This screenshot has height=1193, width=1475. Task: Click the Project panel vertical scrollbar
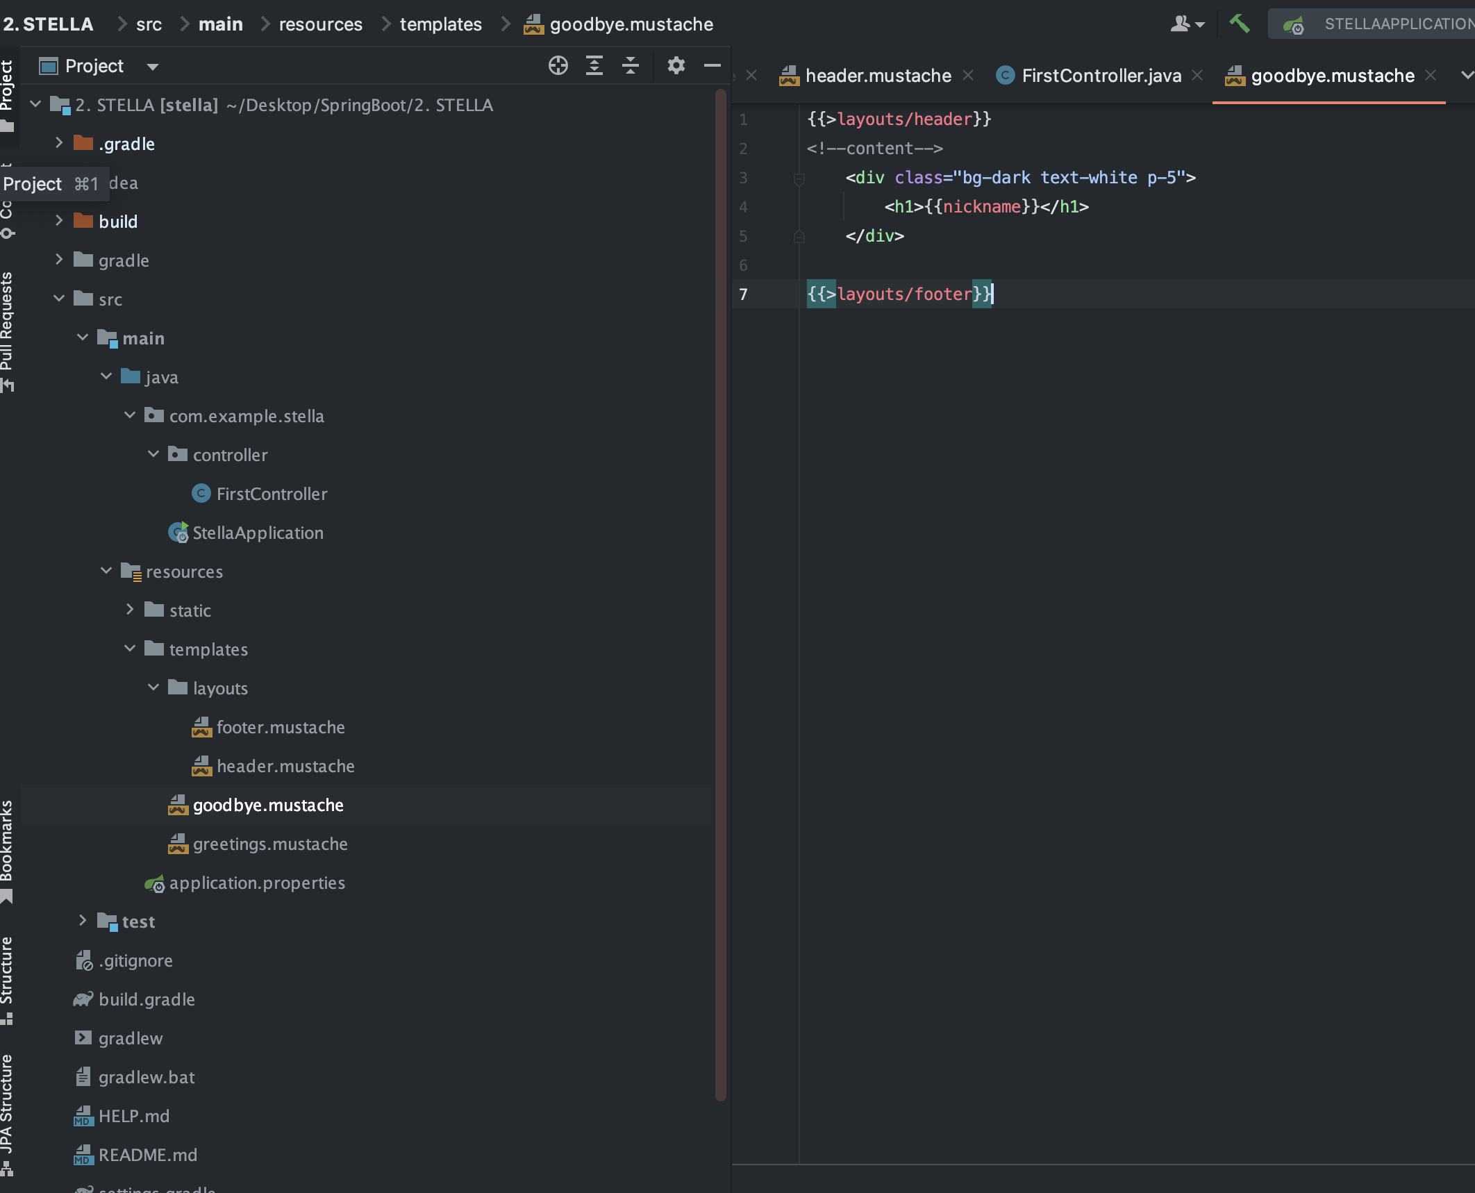pyautogui.click(x=720, y=594)
